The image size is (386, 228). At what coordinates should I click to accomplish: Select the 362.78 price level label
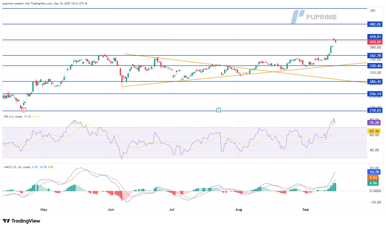click(375, 55)
